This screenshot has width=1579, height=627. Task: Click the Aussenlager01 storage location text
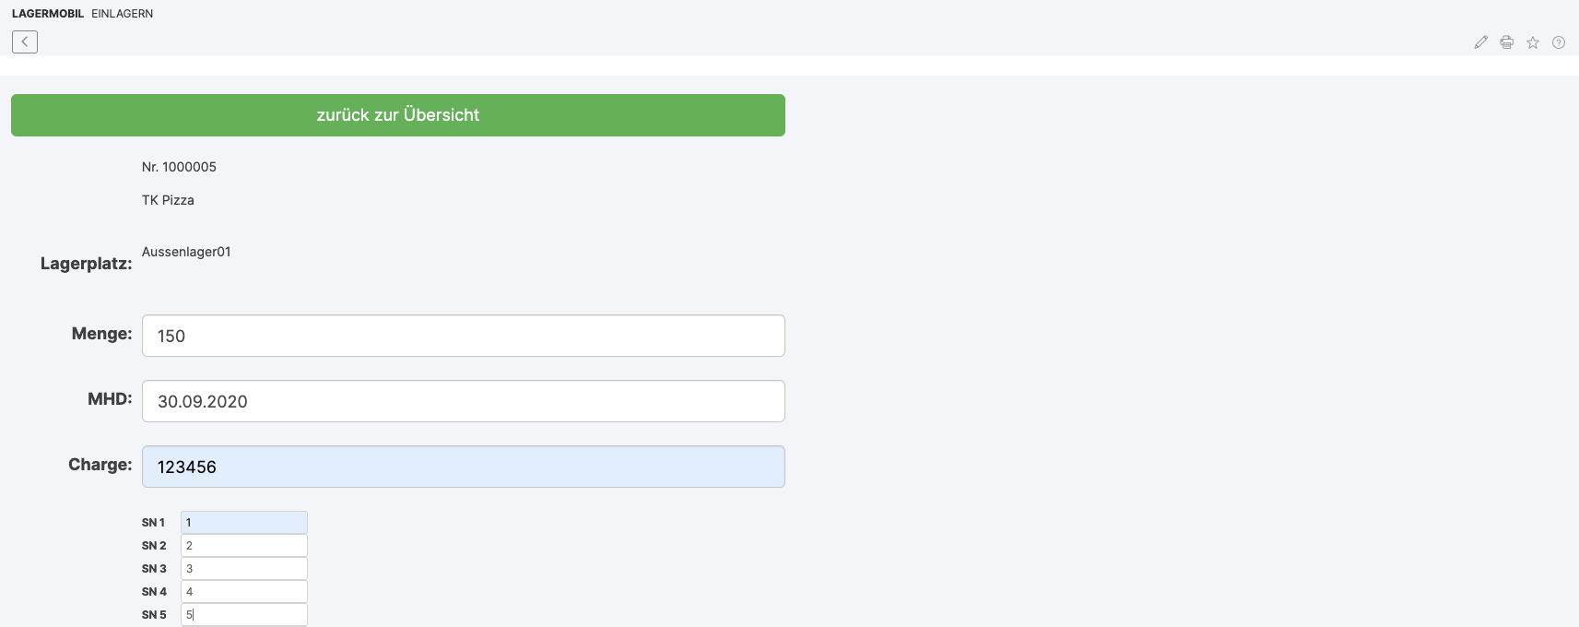point(186,252)
